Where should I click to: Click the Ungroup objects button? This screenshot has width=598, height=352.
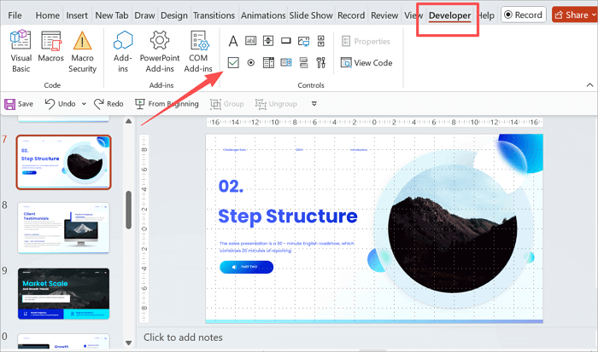[x=276, y=104]
